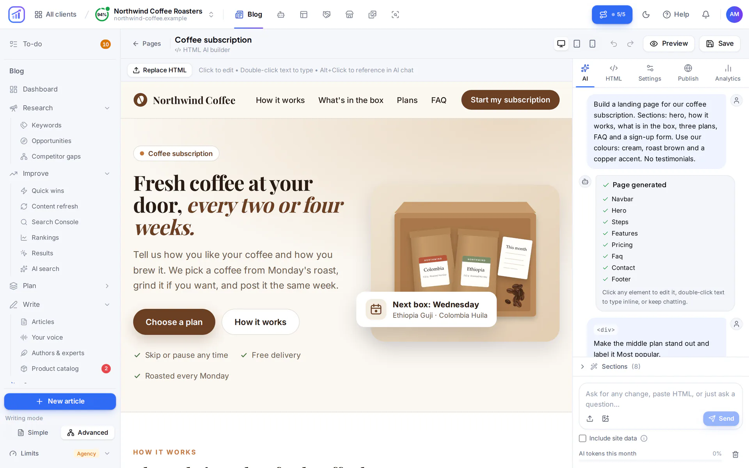Switch to desktop preview device
Viewport: 749px width, 468px height.
point(561,44)
